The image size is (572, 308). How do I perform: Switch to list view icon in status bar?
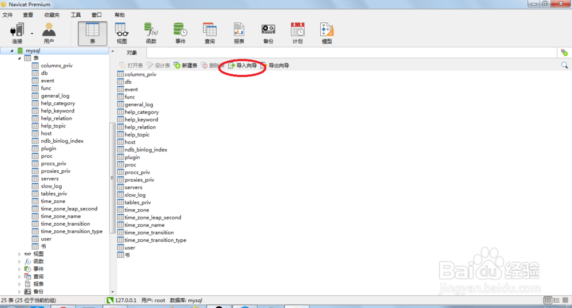tap(547, 301)
